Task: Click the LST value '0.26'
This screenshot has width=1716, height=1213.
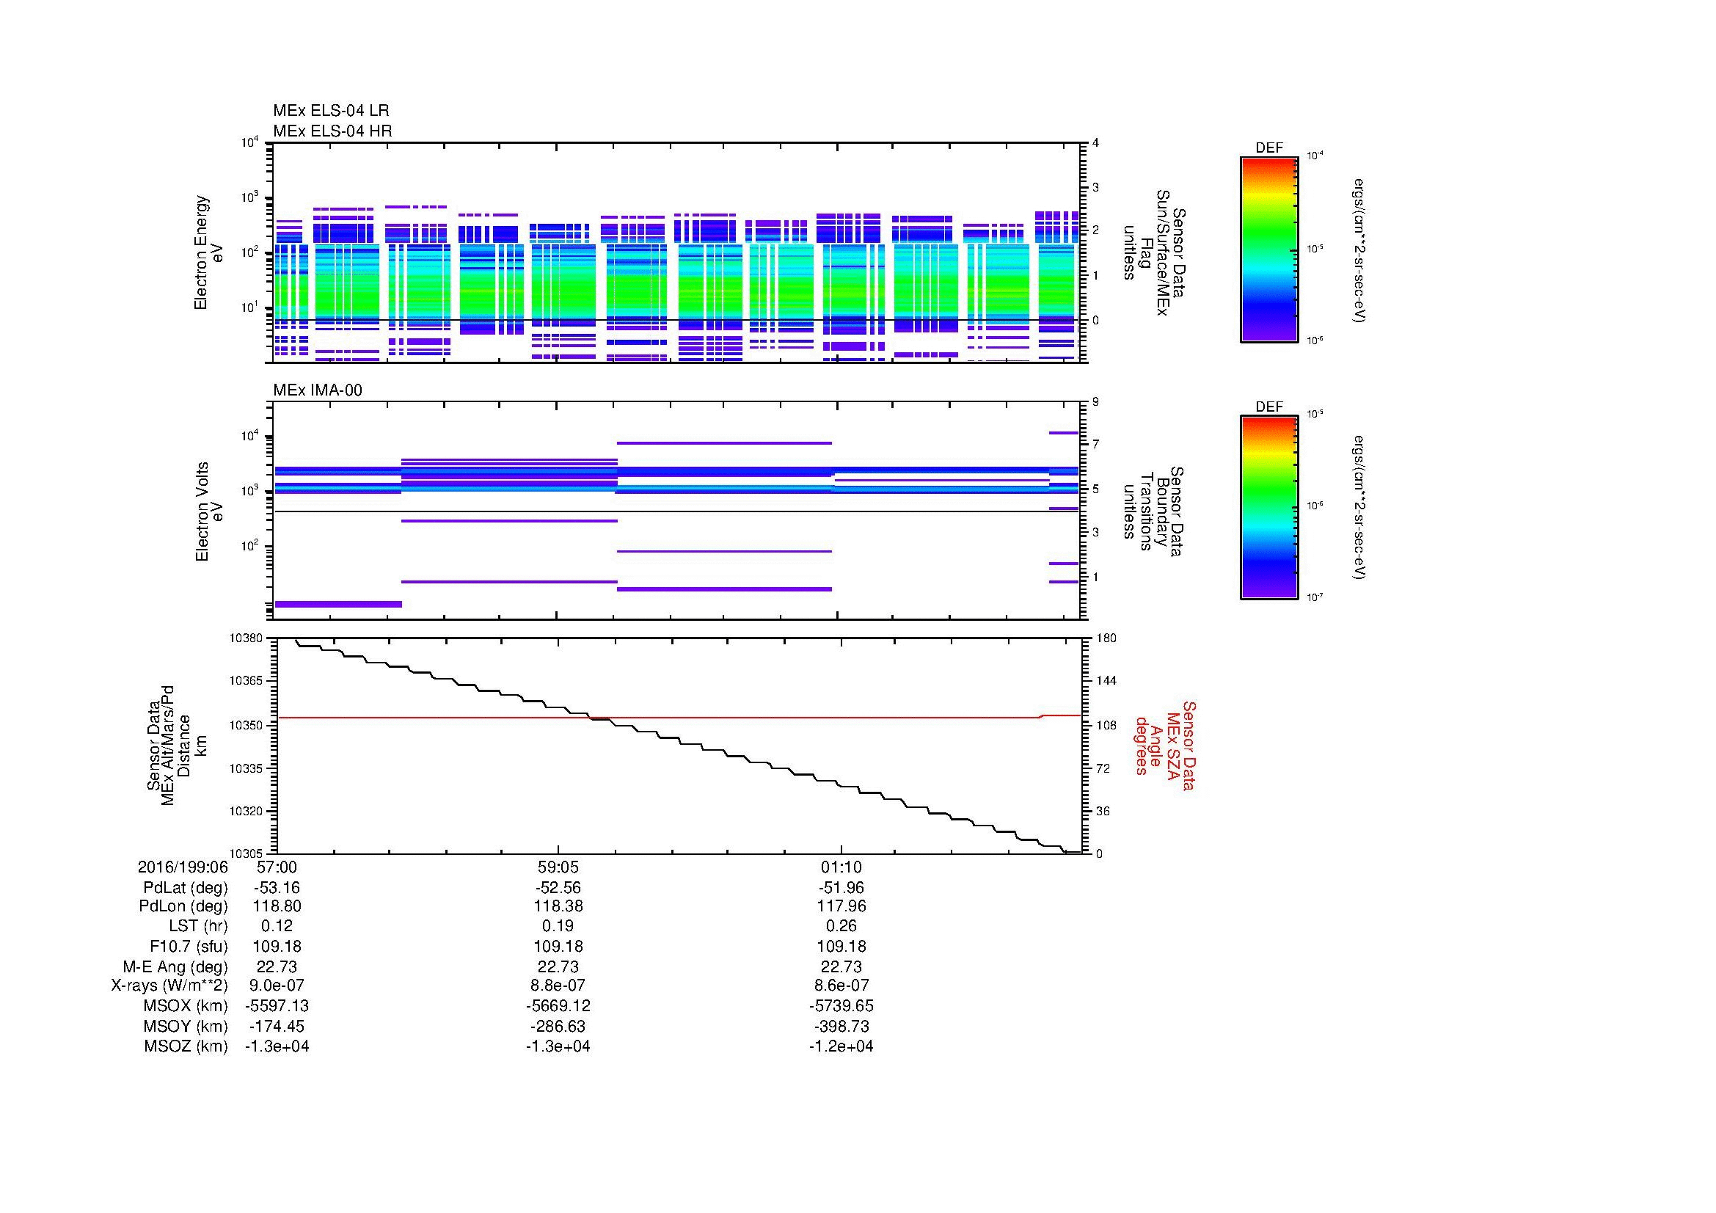Action: (x=841, y=927)
